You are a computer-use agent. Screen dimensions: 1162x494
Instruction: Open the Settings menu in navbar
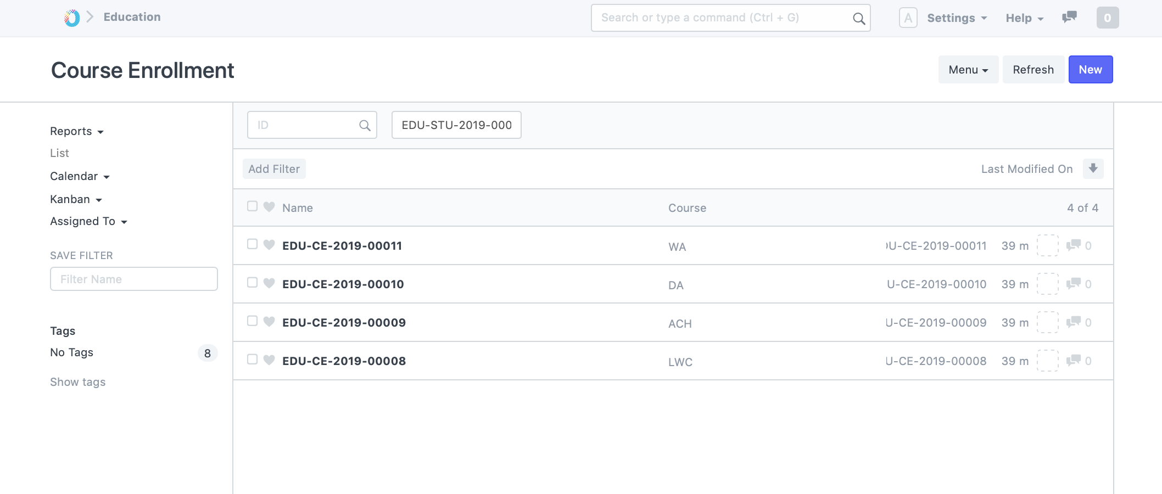pos(957,18)
